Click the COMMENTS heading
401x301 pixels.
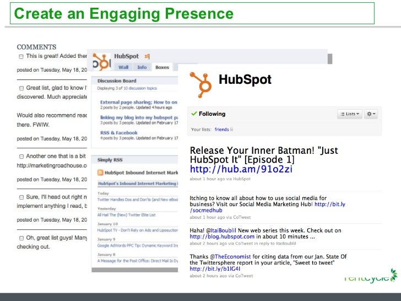pos(36,47)
